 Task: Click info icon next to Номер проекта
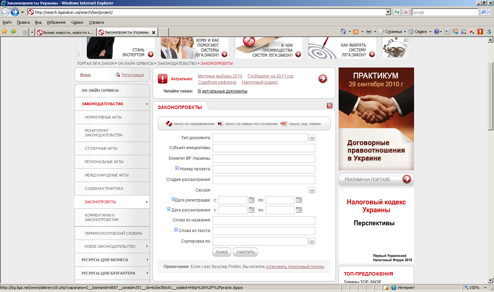pyautogui.click(x=177, y=168)
